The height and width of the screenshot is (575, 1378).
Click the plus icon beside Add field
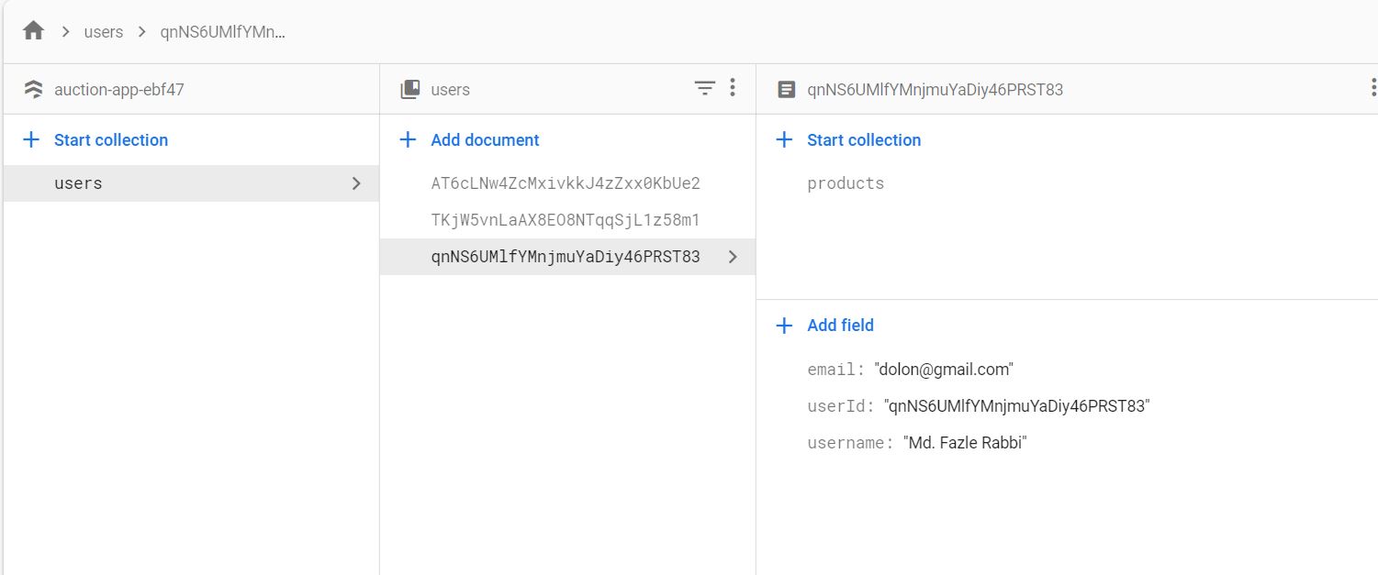coord(784,325)
